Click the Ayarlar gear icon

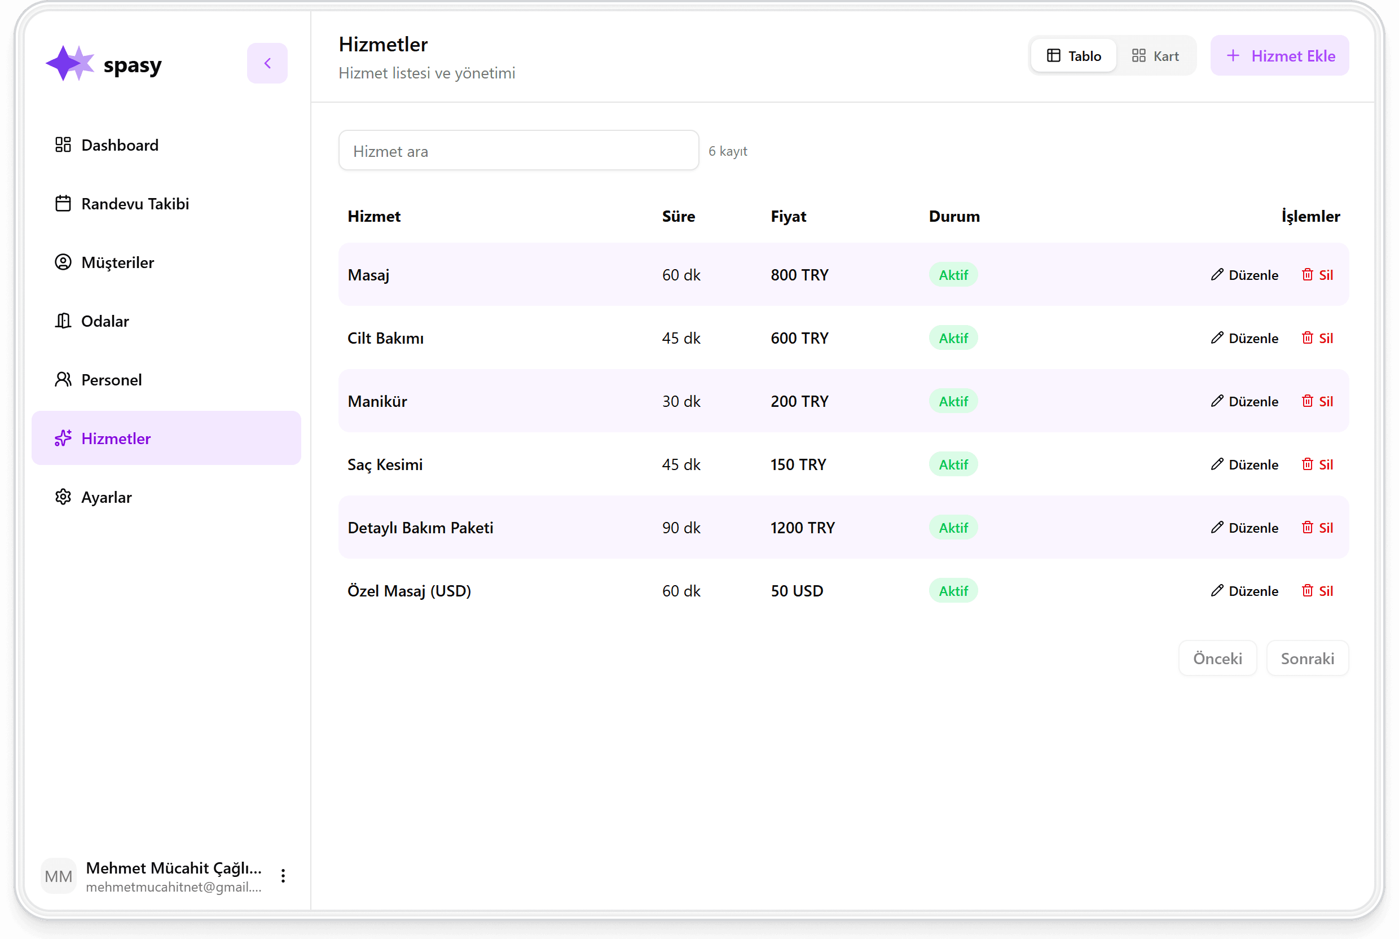tap(63, 497)
